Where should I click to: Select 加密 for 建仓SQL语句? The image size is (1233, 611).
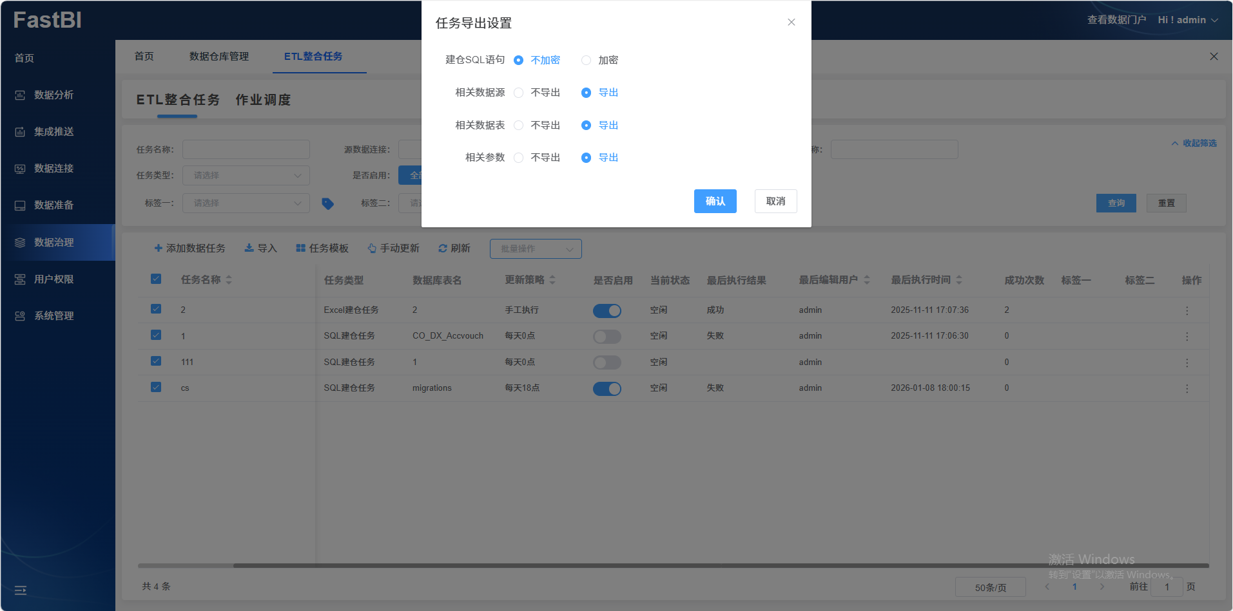click(x=586, y=61)
